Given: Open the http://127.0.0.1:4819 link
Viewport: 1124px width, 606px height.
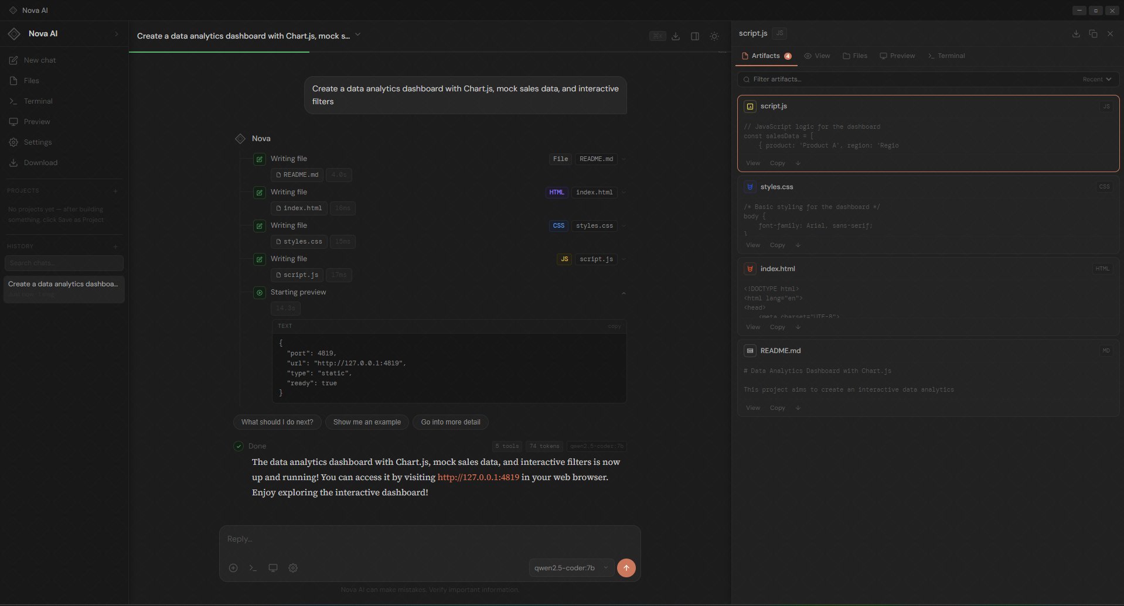Looking at the screenshot, I should [x=478, y=477].
